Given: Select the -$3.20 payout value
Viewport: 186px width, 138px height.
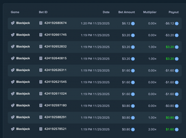Looking at the screenshot, I should 169,35.
